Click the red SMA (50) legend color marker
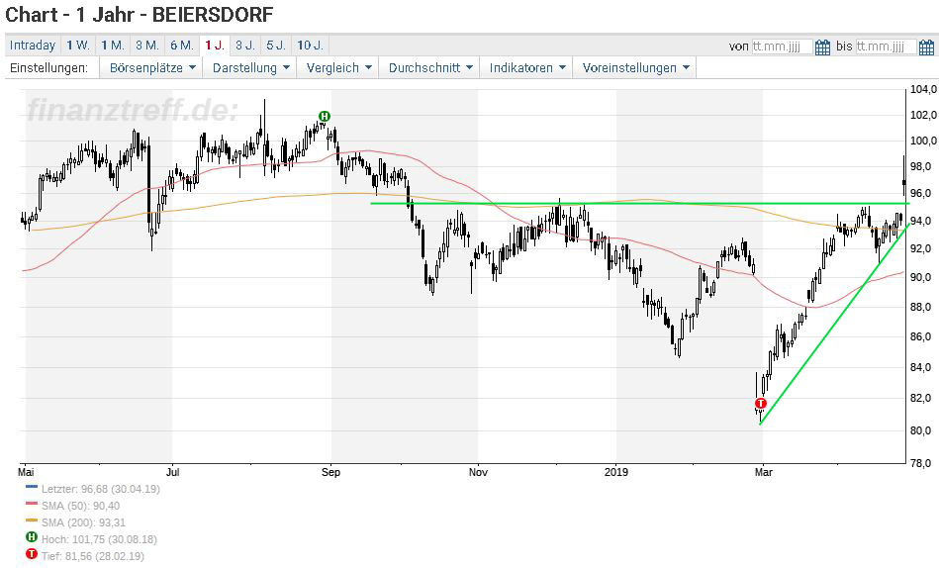 (x=32, y=504)
